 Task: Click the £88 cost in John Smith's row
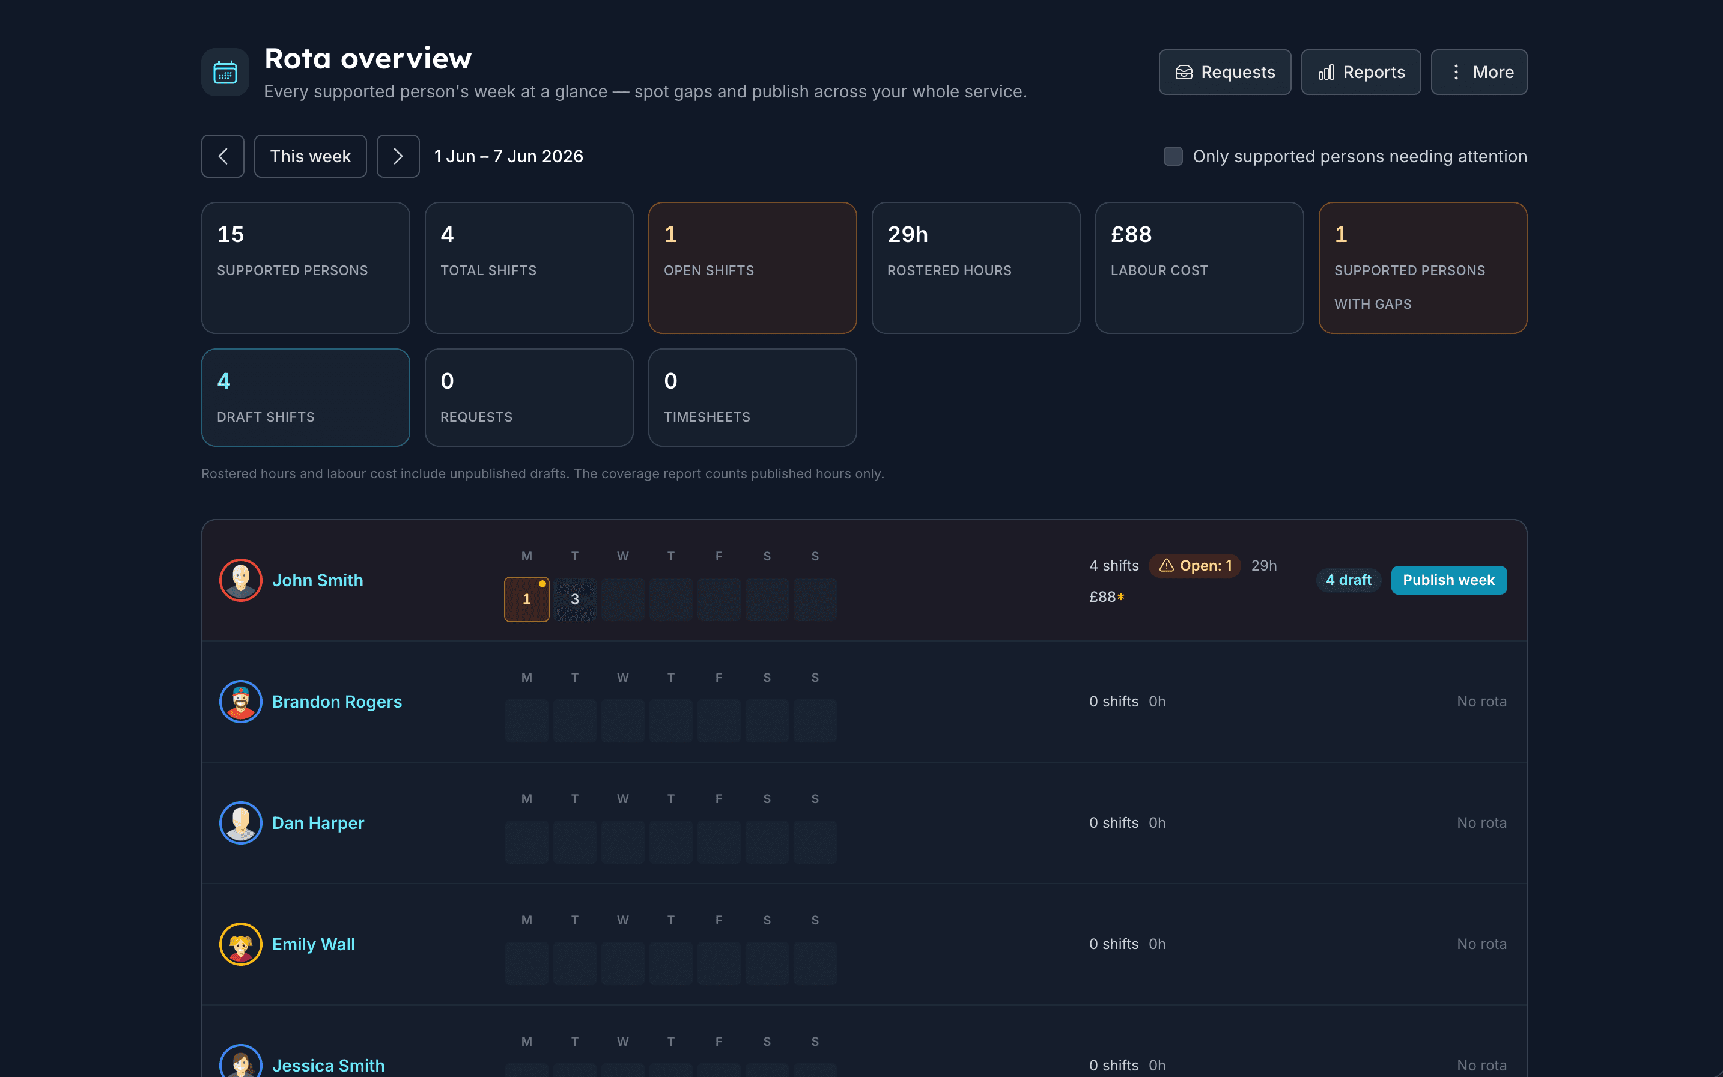[x=1107, y=597]
